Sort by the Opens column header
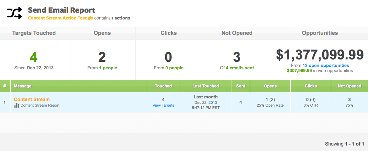The height and width of the screenshot is (151, 368). 270,86
